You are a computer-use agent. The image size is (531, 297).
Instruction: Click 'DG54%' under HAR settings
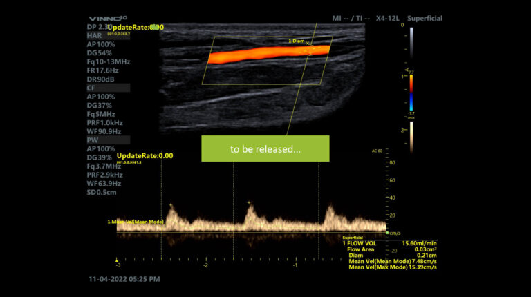point(100,53)
